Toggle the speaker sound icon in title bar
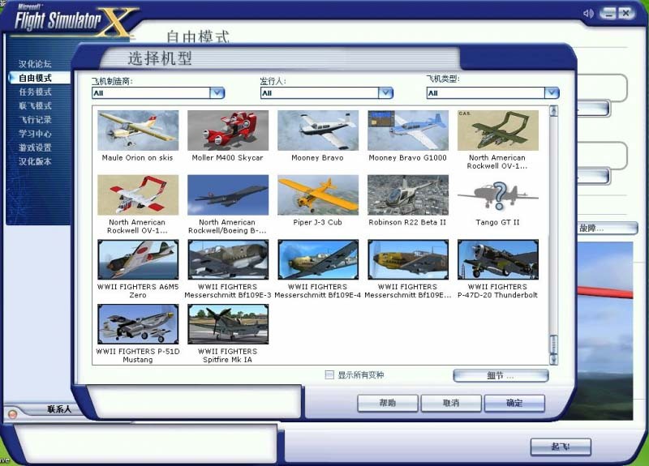The width and height of the screenshot is (649, 466). [588, 13]
